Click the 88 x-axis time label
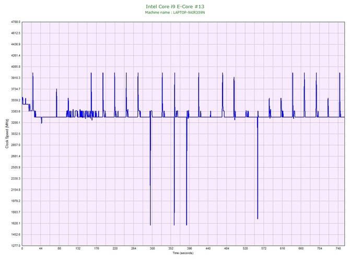350x262 pixels. pos(59,248)
